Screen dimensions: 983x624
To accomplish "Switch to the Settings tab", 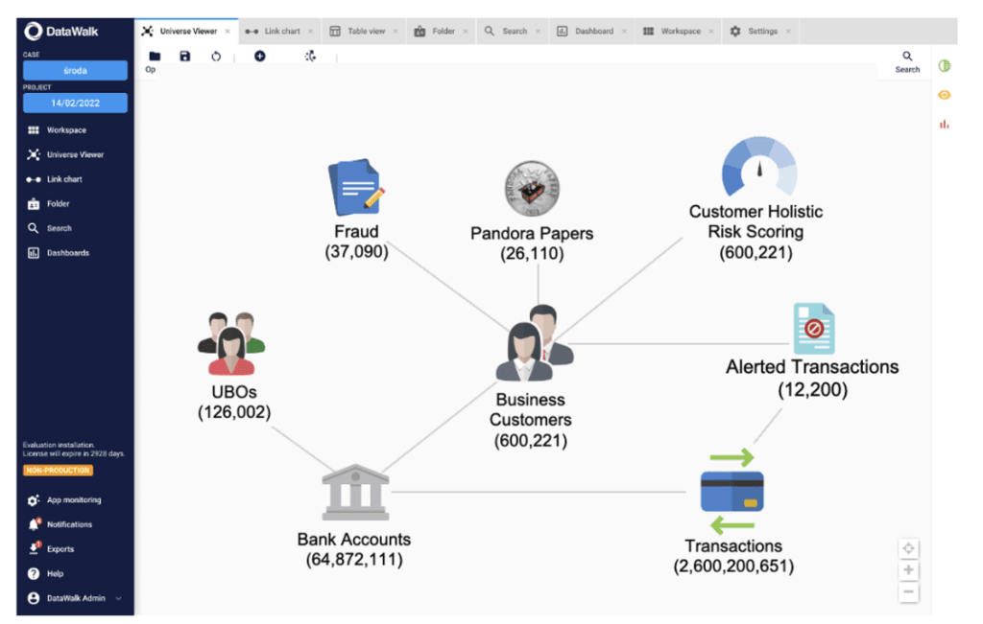I will [759, 30].
